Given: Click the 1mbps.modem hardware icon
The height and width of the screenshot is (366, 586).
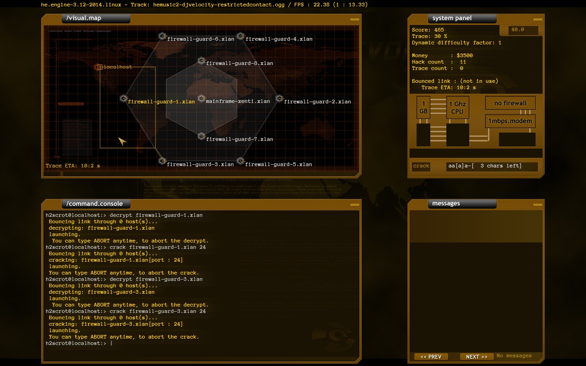Looking at the screenshot, I should click(510, 121).
